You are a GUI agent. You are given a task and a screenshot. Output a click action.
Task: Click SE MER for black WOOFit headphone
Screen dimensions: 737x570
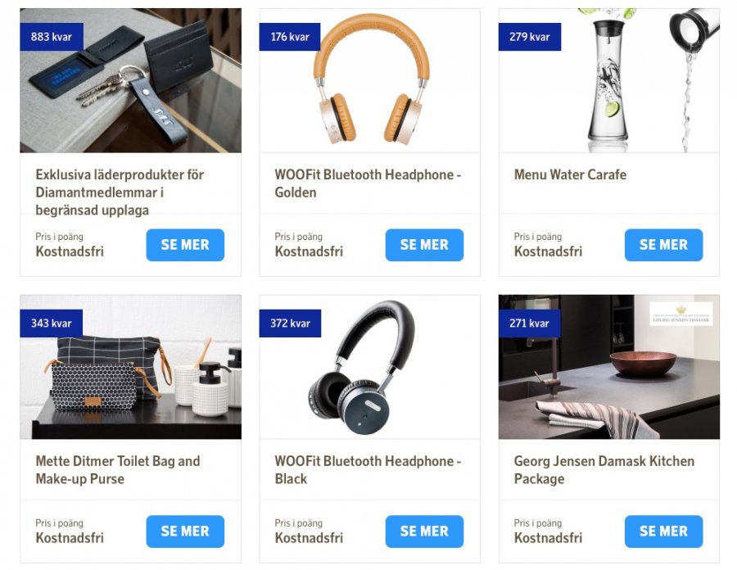pyautogui.click(x=424, y=532)
